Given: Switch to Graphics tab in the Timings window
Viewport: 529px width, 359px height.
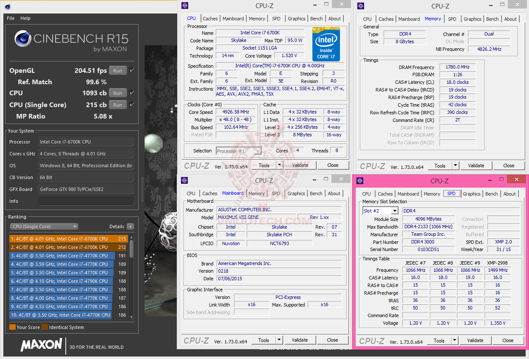Looking at the screenshot, I should 472,19.
